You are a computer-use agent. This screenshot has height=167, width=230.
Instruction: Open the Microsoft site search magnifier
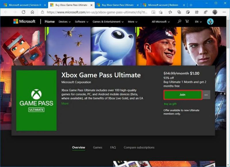point(179,21)
